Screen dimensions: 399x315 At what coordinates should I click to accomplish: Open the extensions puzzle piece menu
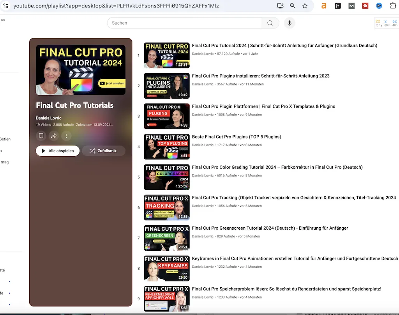pyautogui.click(x=393, y=5)
